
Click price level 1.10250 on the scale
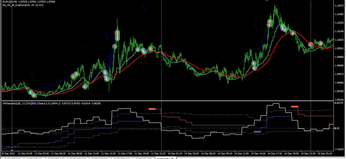[339, 23]
